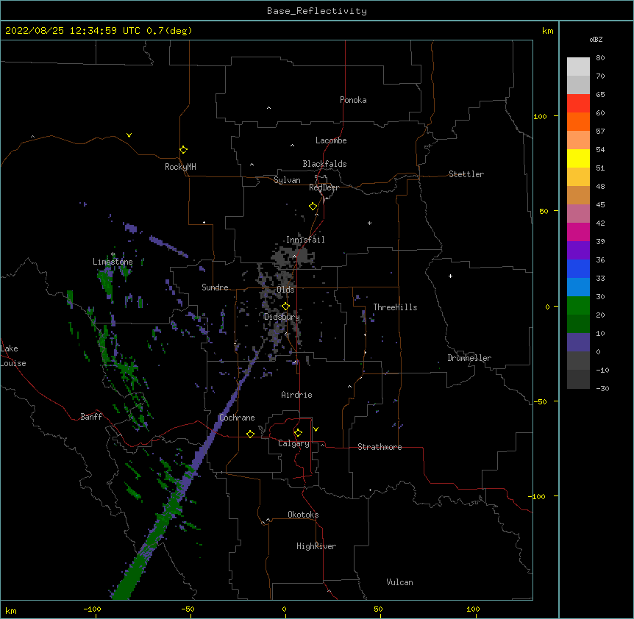Click the Sylvan map label
634x619 pixels.
click(287, 180)
